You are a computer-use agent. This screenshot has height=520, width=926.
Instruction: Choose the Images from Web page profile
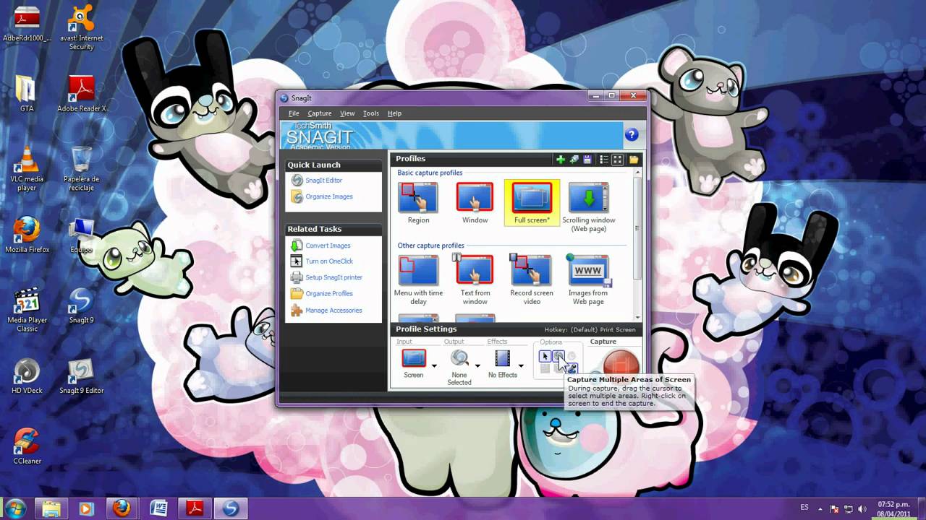pyautogui.click(x=588, y=279)
